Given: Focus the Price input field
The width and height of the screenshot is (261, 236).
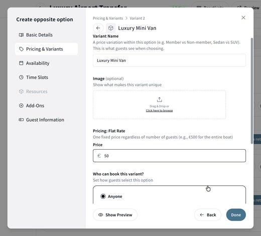Looking at the screenshot, I should coord(169,156).
